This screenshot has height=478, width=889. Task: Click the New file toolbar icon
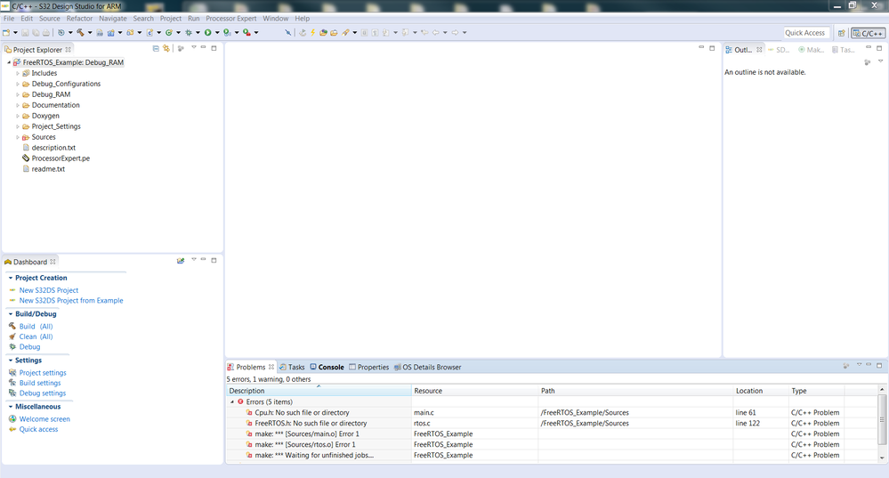tap(6, 32)
